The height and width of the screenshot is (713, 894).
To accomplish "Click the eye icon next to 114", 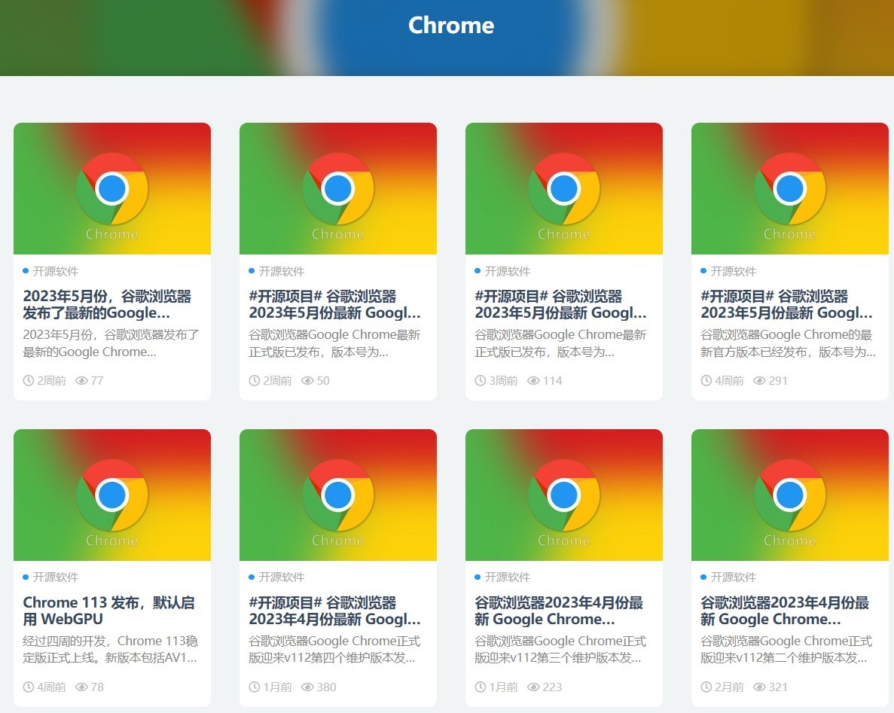I will tap(534, 381).
